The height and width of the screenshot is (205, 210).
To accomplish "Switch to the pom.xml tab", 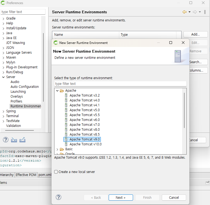I will tap(45, 175).
